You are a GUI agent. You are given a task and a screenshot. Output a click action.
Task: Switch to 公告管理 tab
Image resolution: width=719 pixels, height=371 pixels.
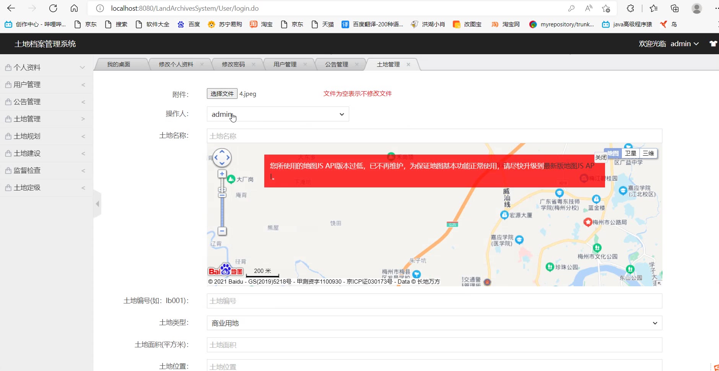[x=337, y=65]
